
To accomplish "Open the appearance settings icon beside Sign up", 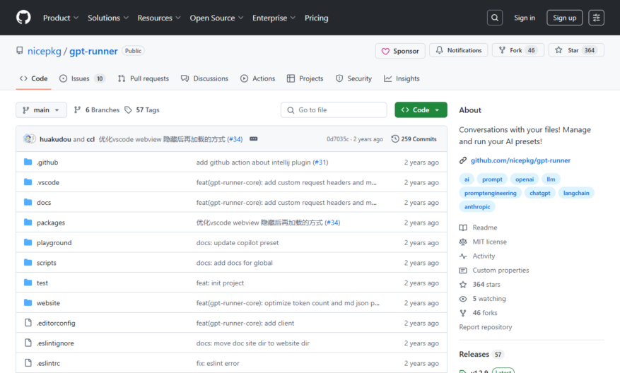I will [596, 18].
